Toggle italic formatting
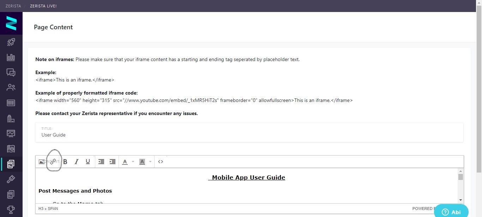The height and width of the screenshot is (217, 482). 77,162
